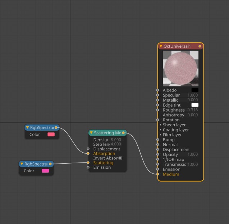The height and width of the screenshot is (224, 229).
Task: Click the Absorption input socket
Action: (x=88, y=154)
